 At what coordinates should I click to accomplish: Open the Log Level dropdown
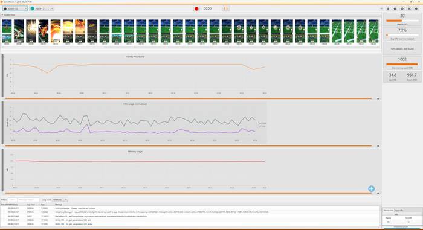pos(60,200)
